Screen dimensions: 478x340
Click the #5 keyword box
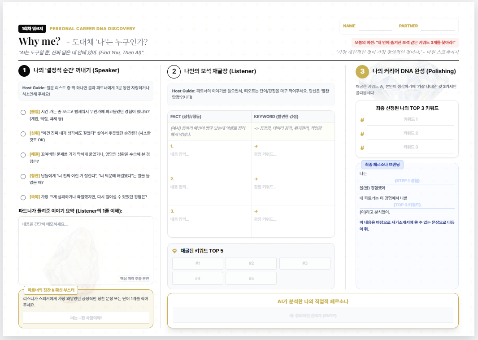[251, 278]
